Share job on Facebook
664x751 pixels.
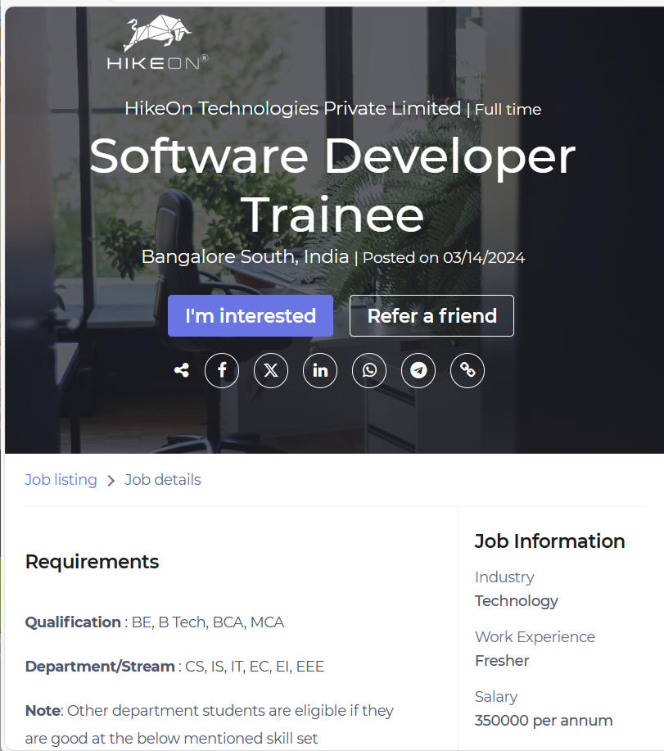click(222, 370)
